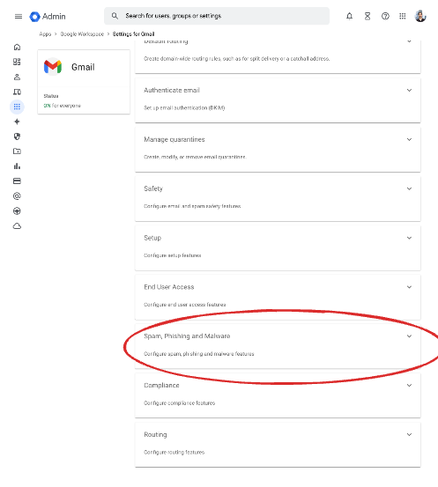
Task: Expand the Authenticate email section chevron
Action: click(x=409, y=90)
